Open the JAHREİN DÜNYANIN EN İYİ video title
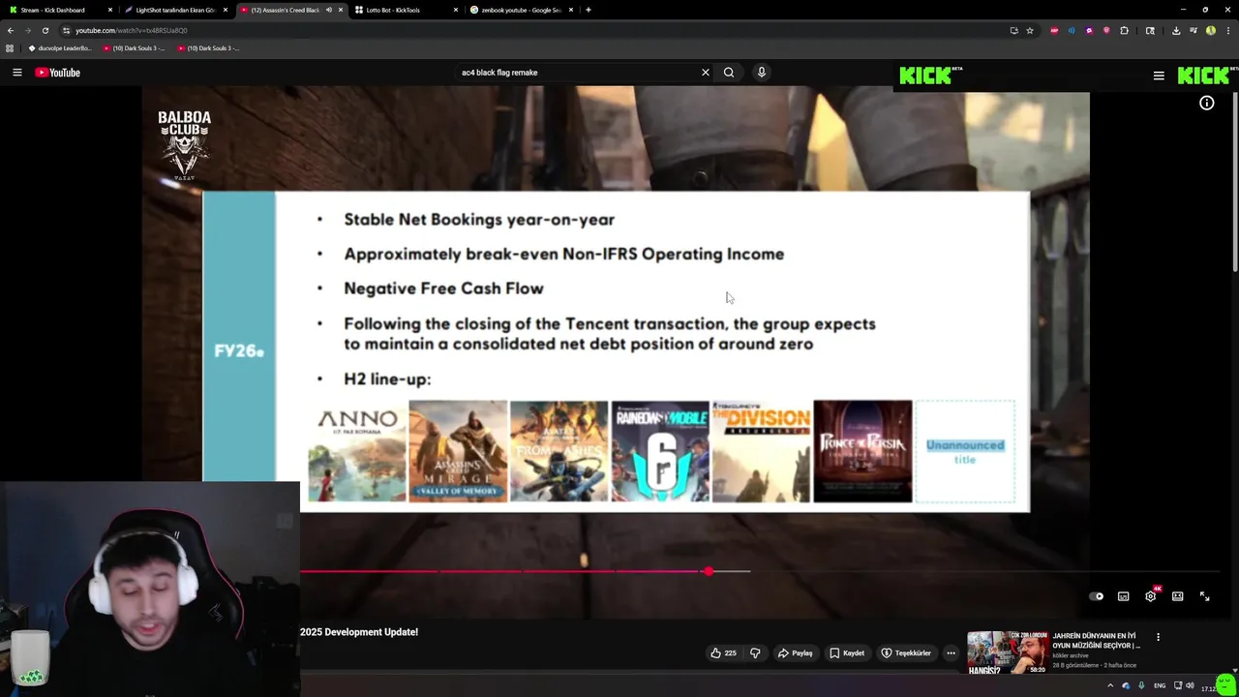Screen dimensions: 1239x697 point(1097,640)
